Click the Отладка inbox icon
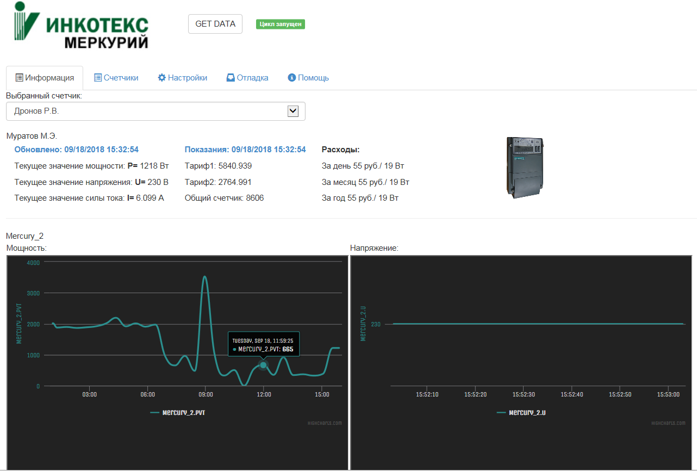The width and height of the screenshot is (697, 471). [231, 78]
